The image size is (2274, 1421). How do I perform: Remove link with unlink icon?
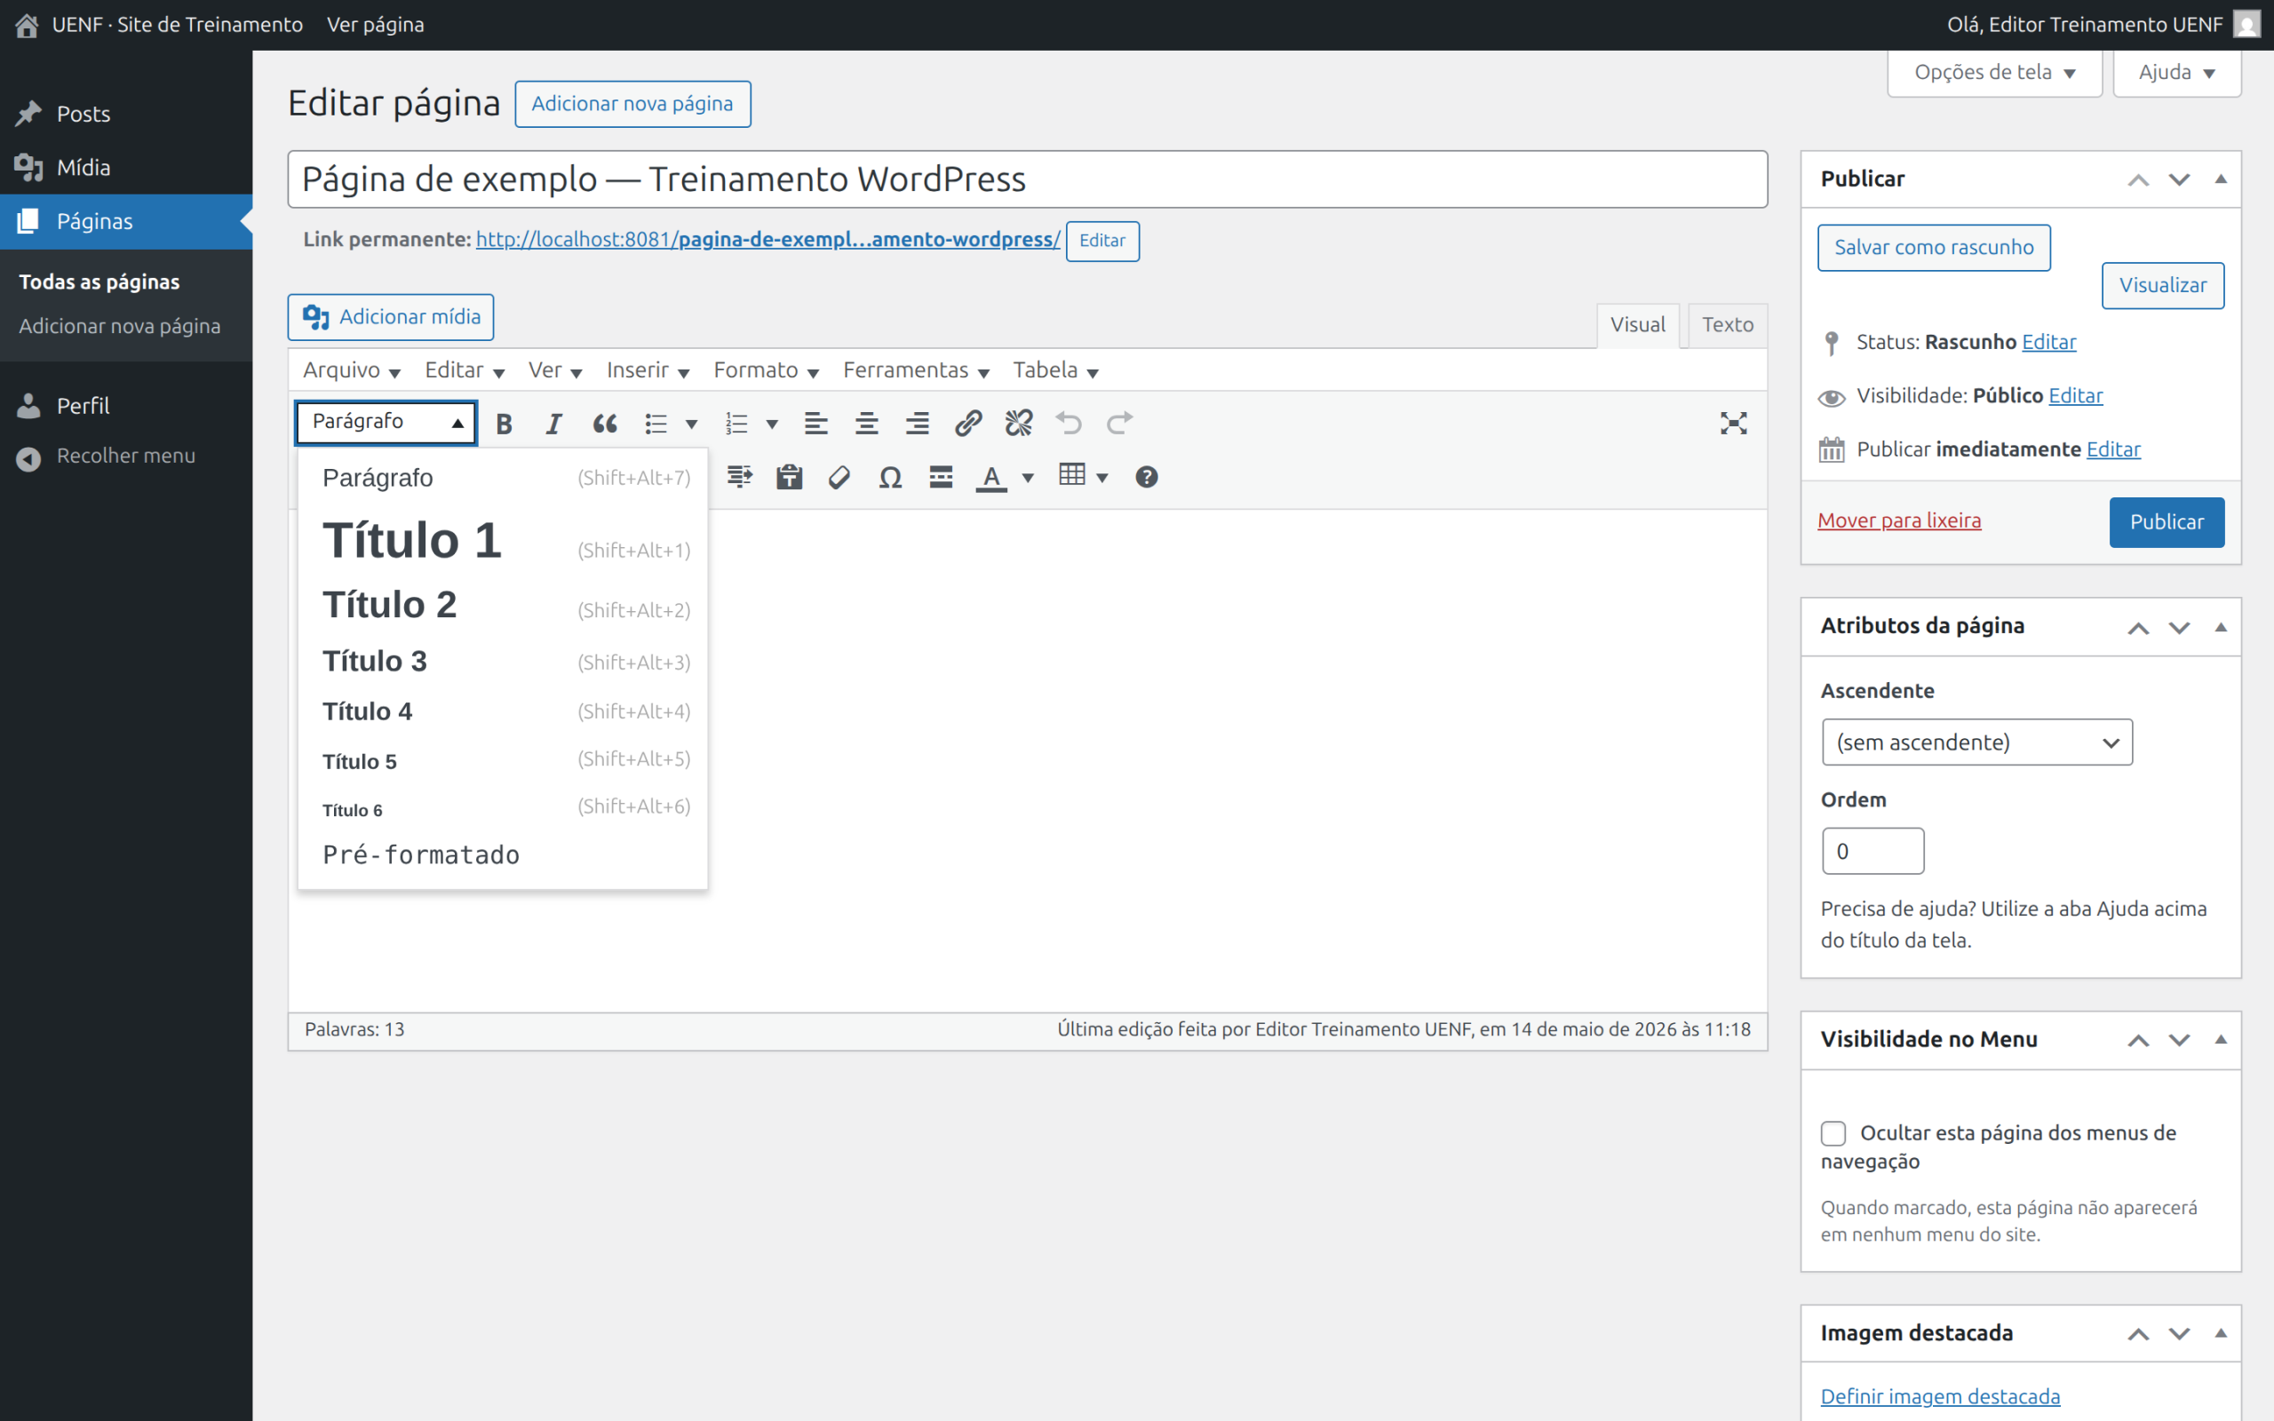(x=1019, y=424)
